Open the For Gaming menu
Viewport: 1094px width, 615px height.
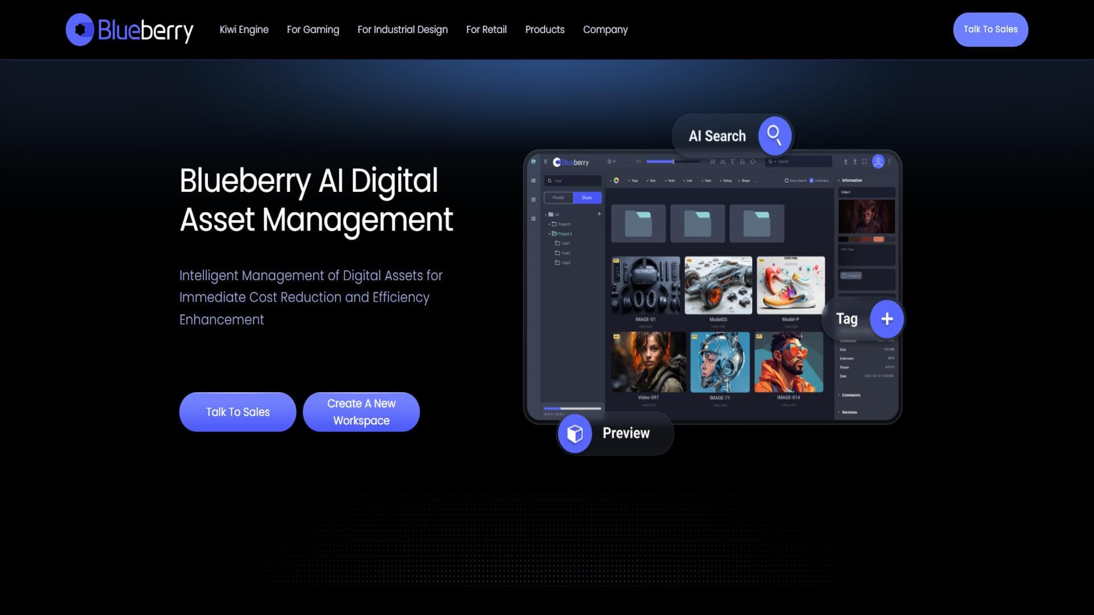pos(313,30)
